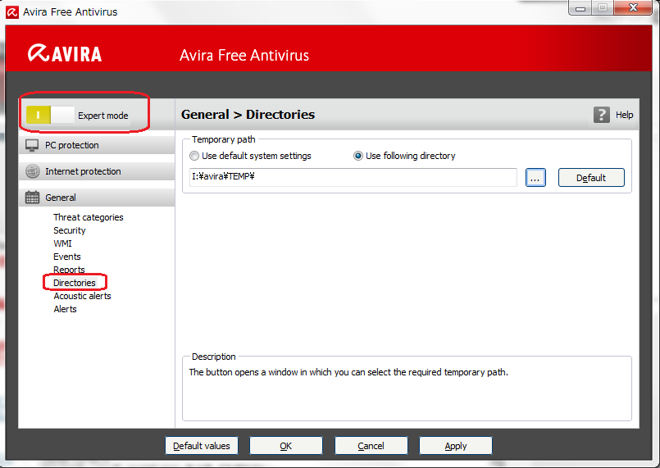This screenshot has height=468, width=660.
Task: Open the PC protection section
Action: [x=97, y=145]
